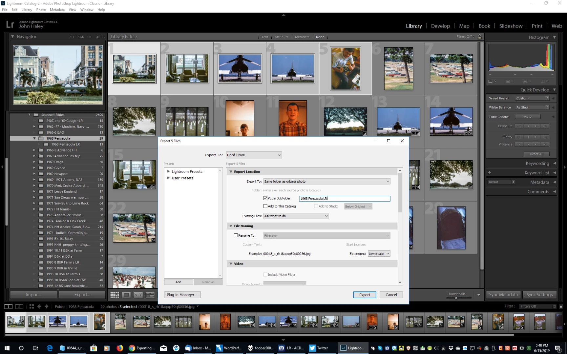Screen dimensions: 567x354
Task: Open Microsoft Store taskbar icon
Action: (x=94, y=348)
